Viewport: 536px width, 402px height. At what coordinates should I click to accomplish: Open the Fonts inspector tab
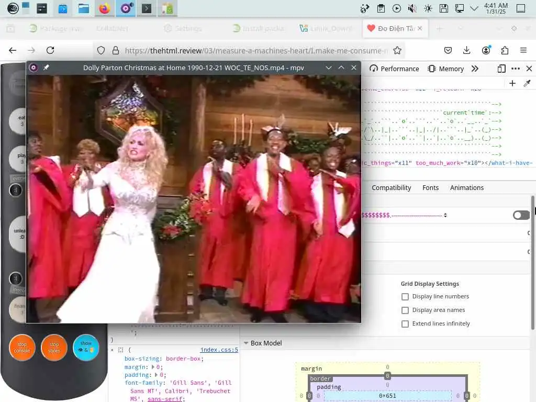[430, 188]
